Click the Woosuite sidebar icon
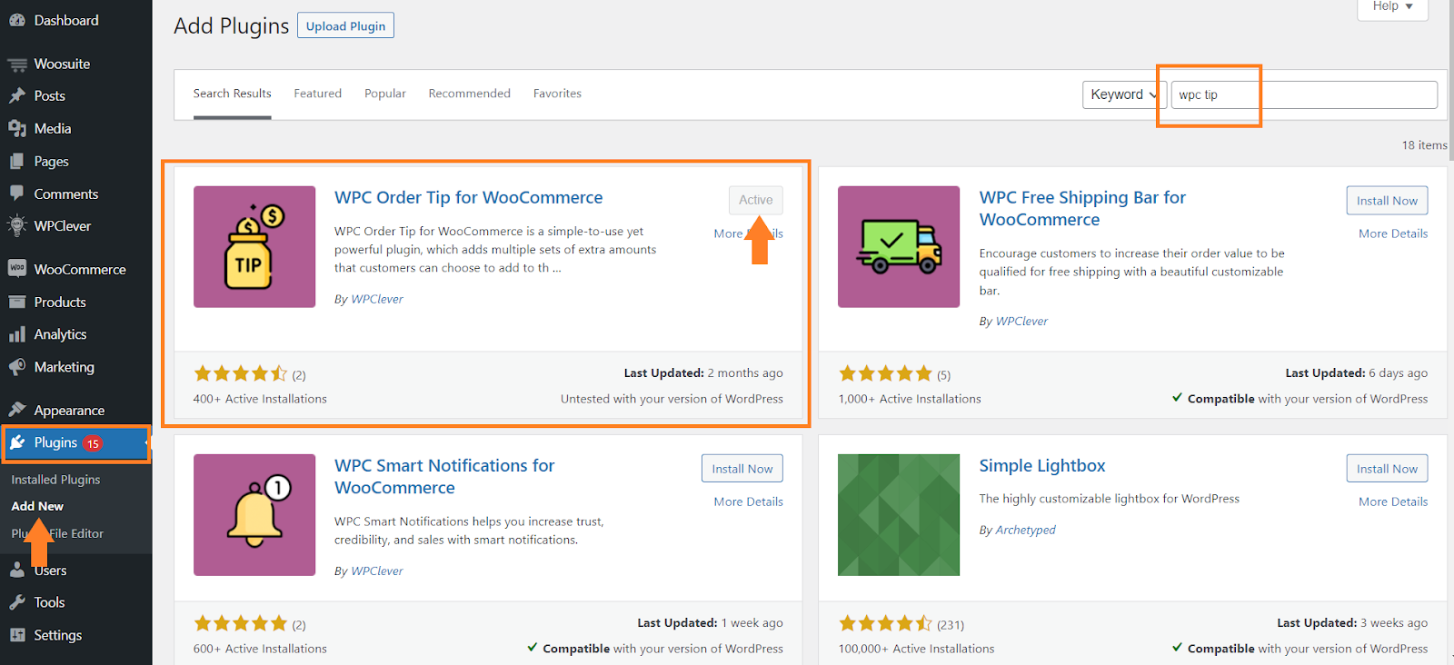The width and height of the screenshot is (1454, 665). (x=17, y=64)
